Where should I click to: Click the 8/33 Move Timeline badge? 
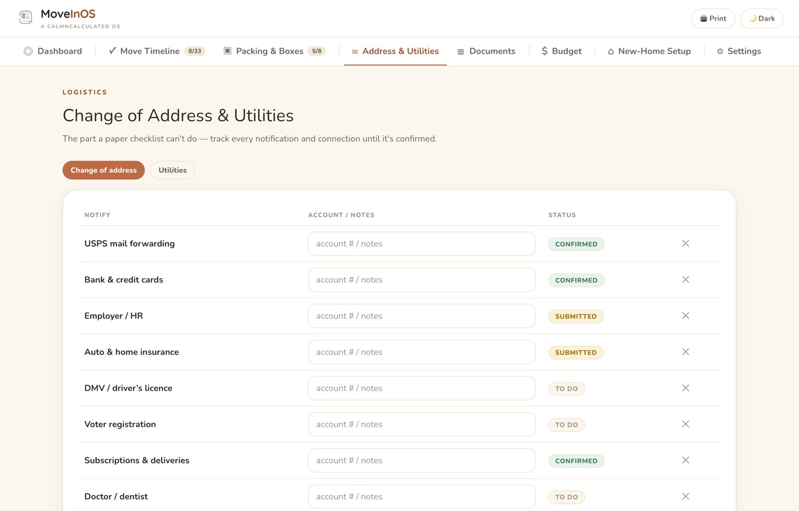(x=195, y=51)
